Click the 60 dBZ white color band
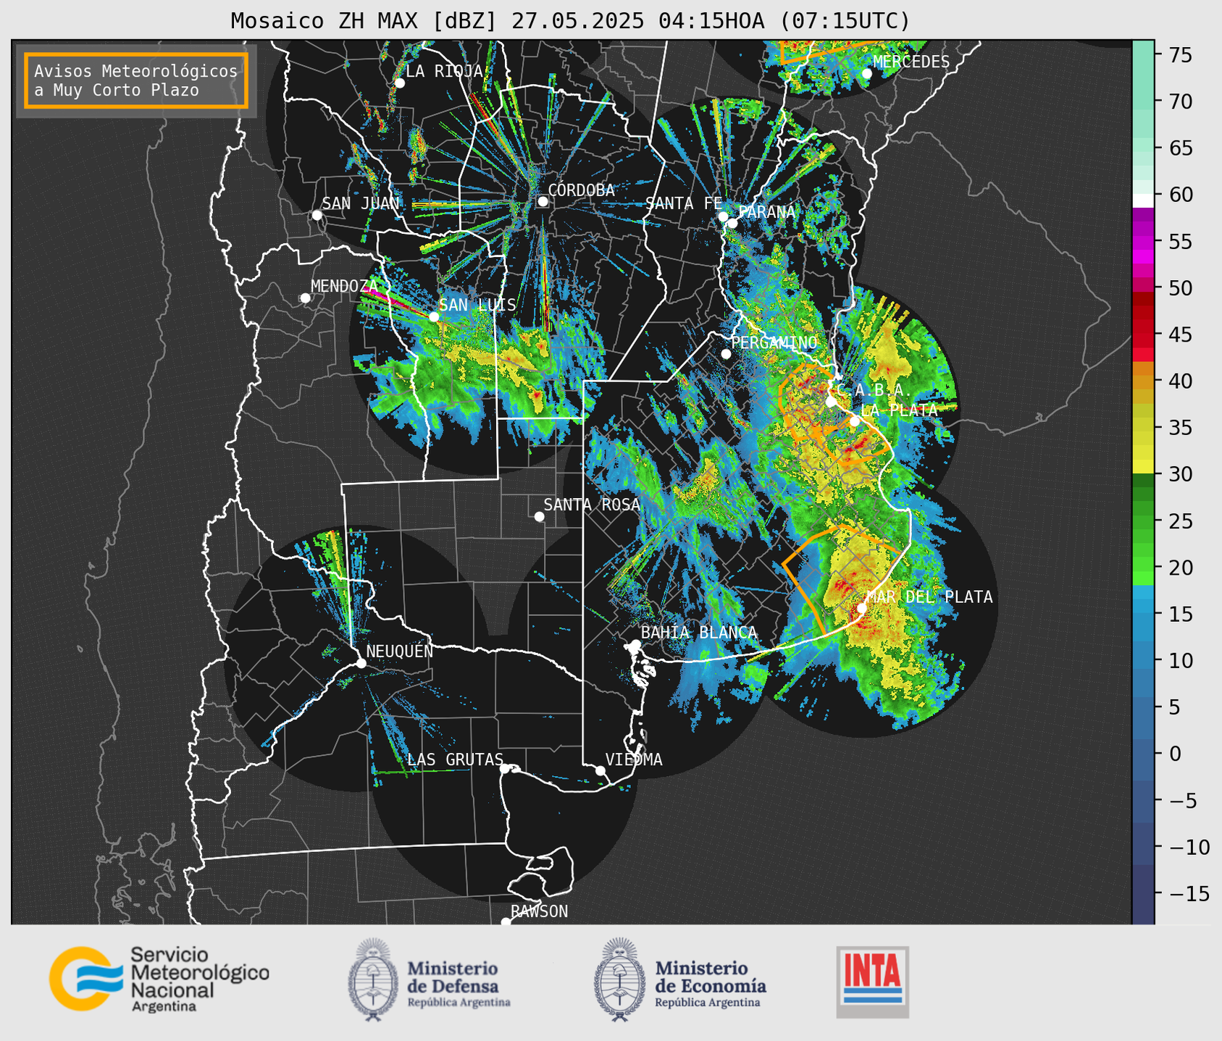 (1142, 201)
